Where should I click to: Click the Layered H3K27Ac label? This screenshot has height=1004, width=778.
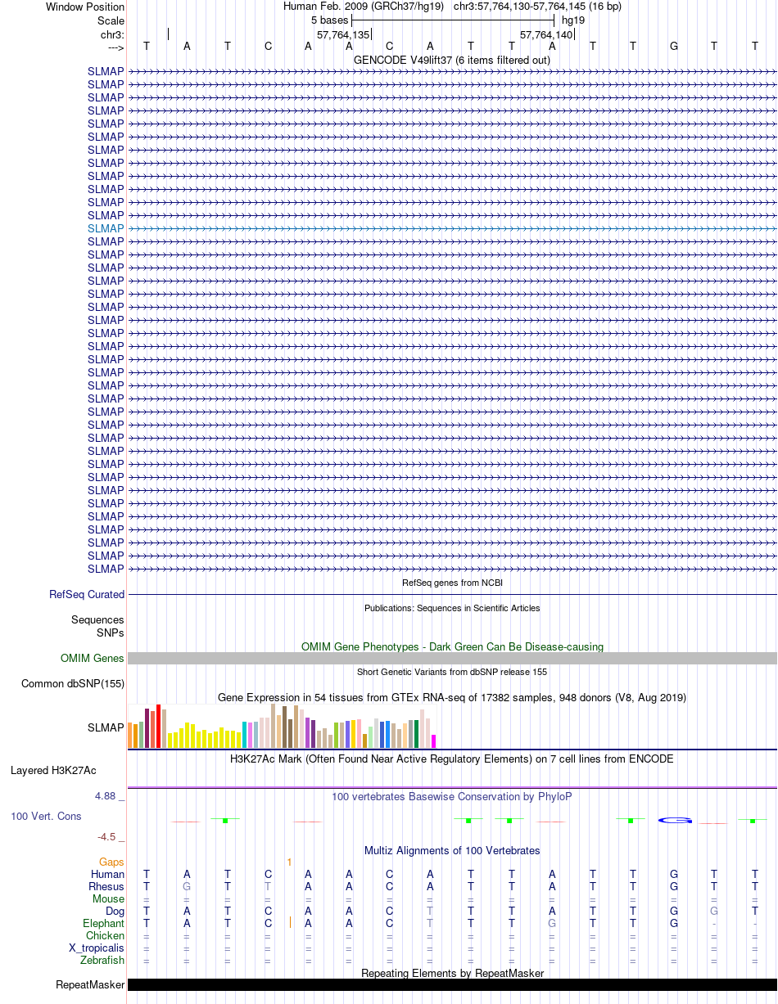click(x=53, y=771)
